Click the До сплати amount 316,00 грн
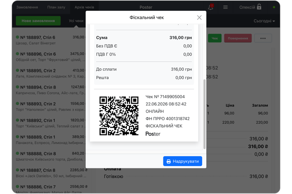 (181, 69)
